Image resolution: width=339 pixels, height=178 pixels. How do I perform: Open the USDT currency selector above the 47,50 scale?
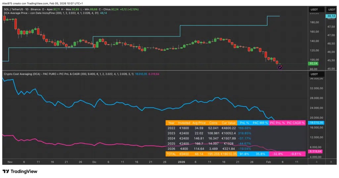pyautogui.click(x=332, y=10)
